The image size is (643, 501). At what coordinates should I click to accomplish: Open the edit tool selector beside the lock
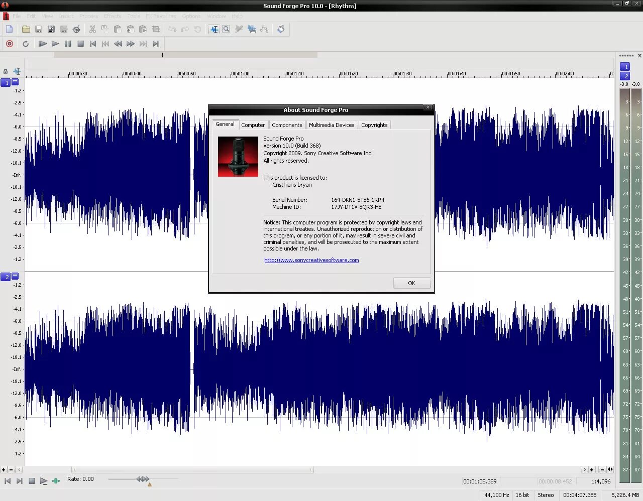tap(17, 71)
